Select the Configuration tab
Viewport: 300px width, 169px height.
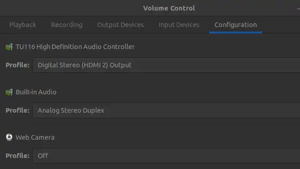point(236,25)
